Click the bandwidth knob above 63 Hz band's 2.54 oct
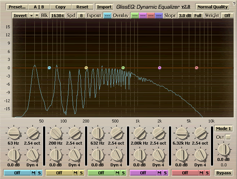The width and height of the screenshot is (237, 179). pos(33,133)
